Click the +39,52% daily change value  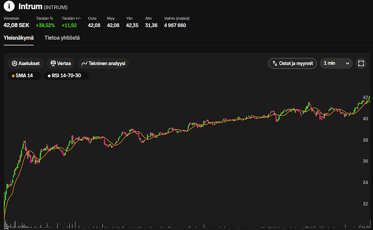pos(45,25)
